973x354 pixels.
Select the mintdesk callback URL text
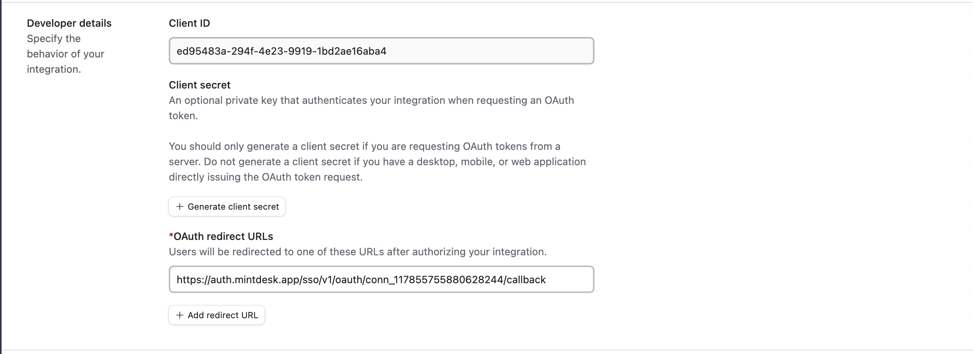point(361,279)
